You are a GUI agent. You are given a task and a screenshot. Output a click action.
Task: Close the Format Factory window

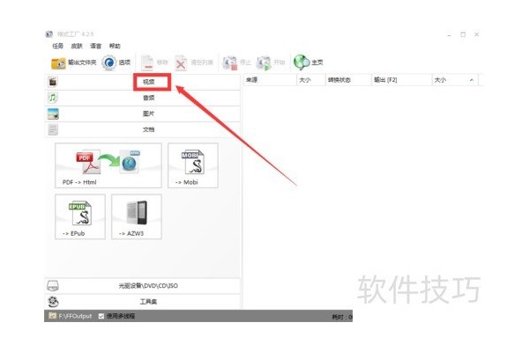tap(477, 34)
